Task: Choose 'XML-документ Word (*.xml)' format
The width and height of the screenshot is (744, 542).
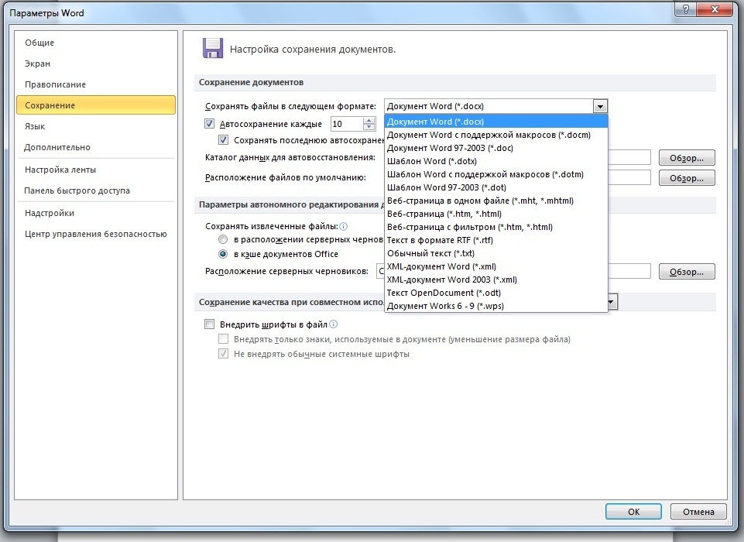Action: (495, 266)
